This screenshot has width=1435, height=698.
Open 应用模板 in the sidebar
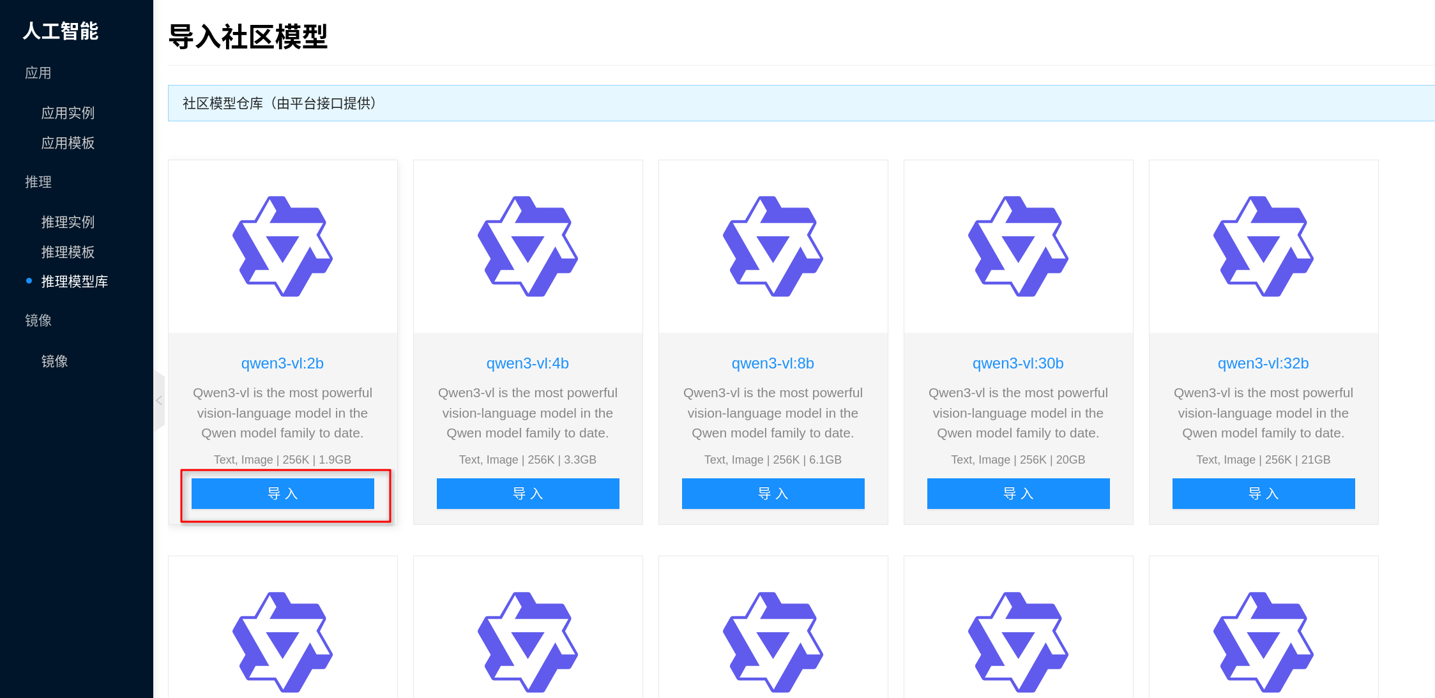click(68, 143)
